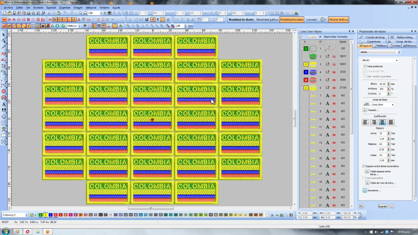Click the Guardar button
The image size is (418, 235).
click(382, 206)
